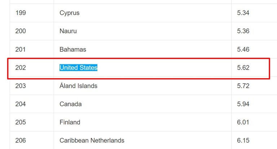Viewport: 277px width, 149px height.
Task: Select the 5.46 value for Bahamas
Action: pyautogui.click(x=243, y=50)
